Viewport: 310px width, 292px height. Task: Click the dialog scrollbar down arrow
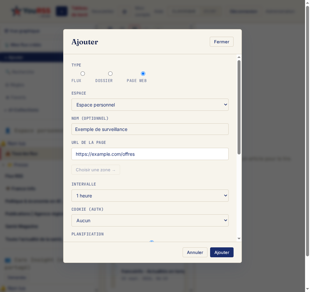pyautogui.click(x=239, y=239)
